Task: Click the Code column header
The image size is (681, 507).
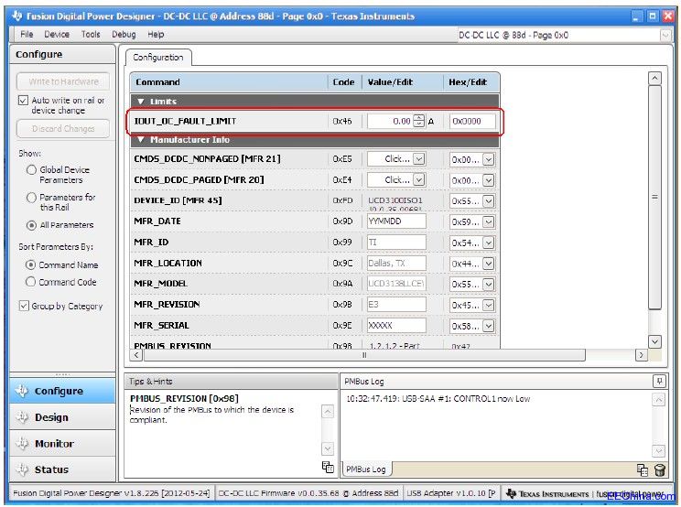Action: 344,82
